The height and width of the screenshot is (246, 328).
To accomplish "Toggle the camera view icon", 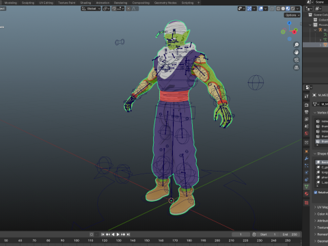I will coord(297,60).
